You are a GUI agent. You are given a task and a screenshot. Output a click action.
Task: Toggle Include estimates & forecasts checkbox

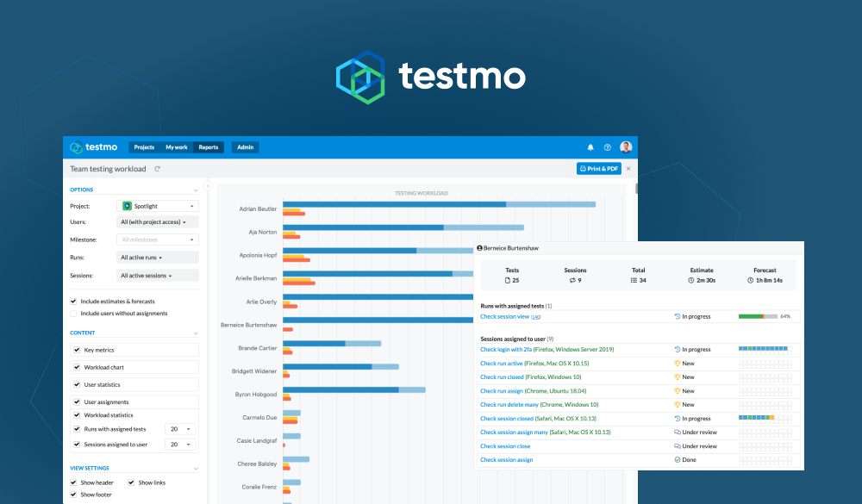coord(73,302)
